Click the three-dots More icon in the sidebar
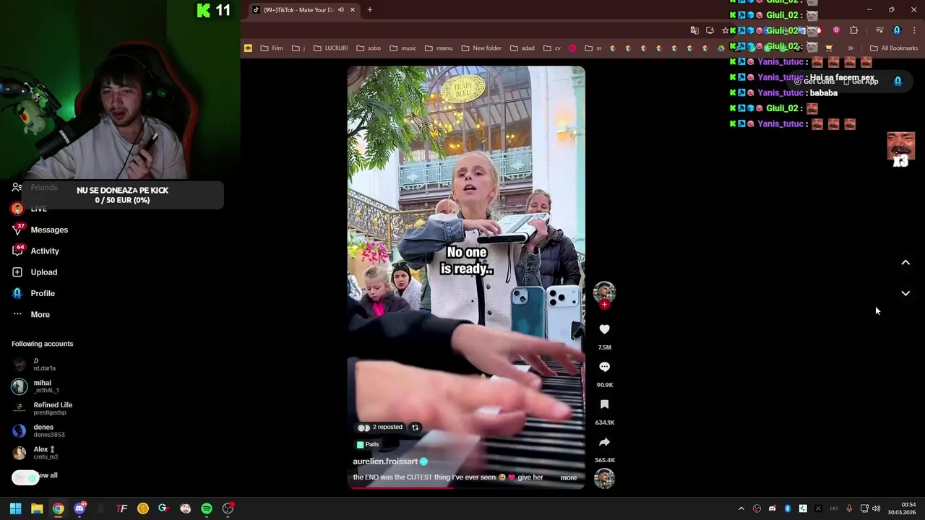This screenshot has width=925, height=520. pos(17,314)
